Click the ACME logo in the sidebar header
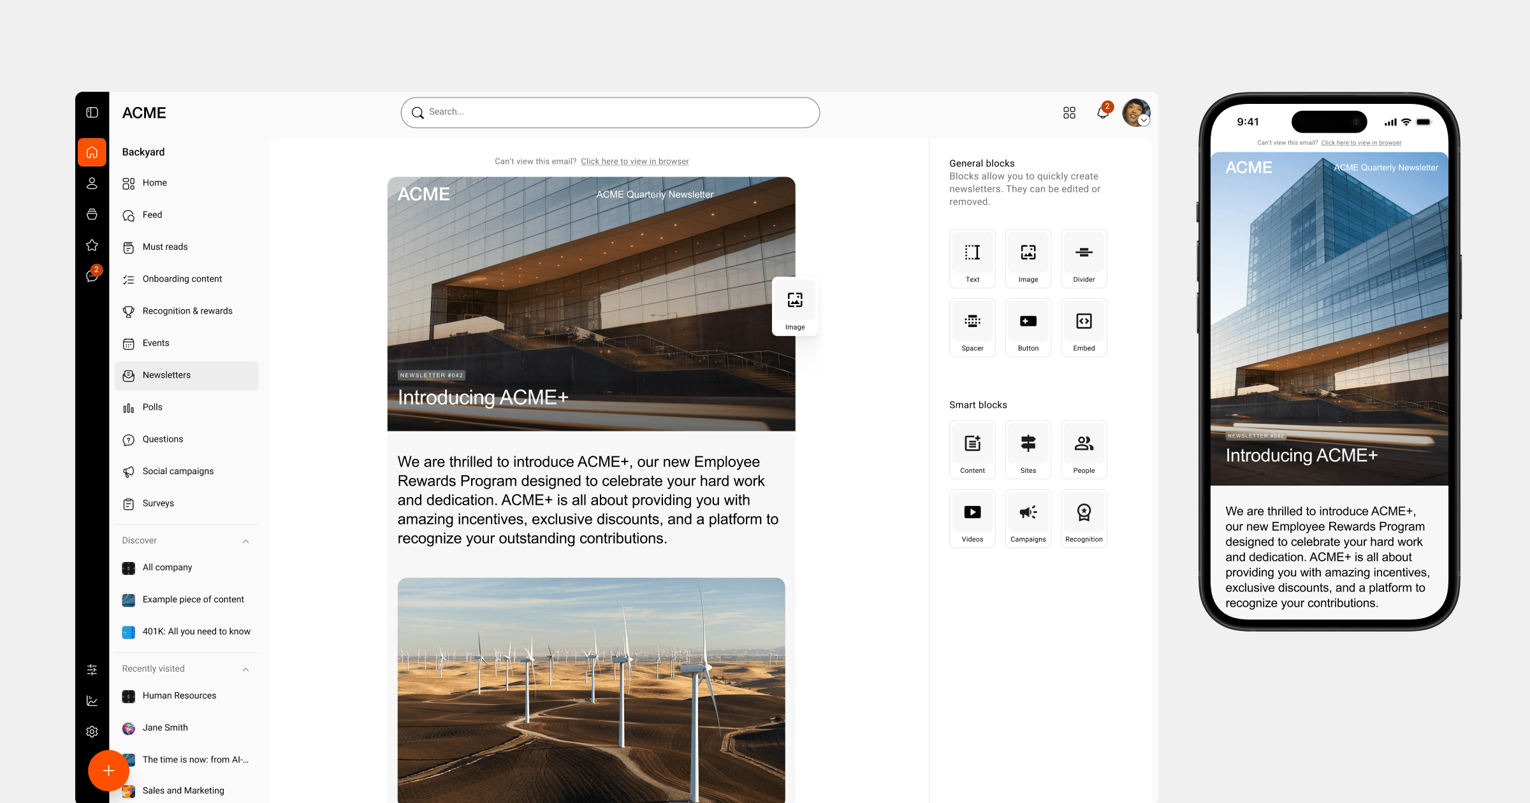This screenshot has width=1530, height=803. (144, 113)
